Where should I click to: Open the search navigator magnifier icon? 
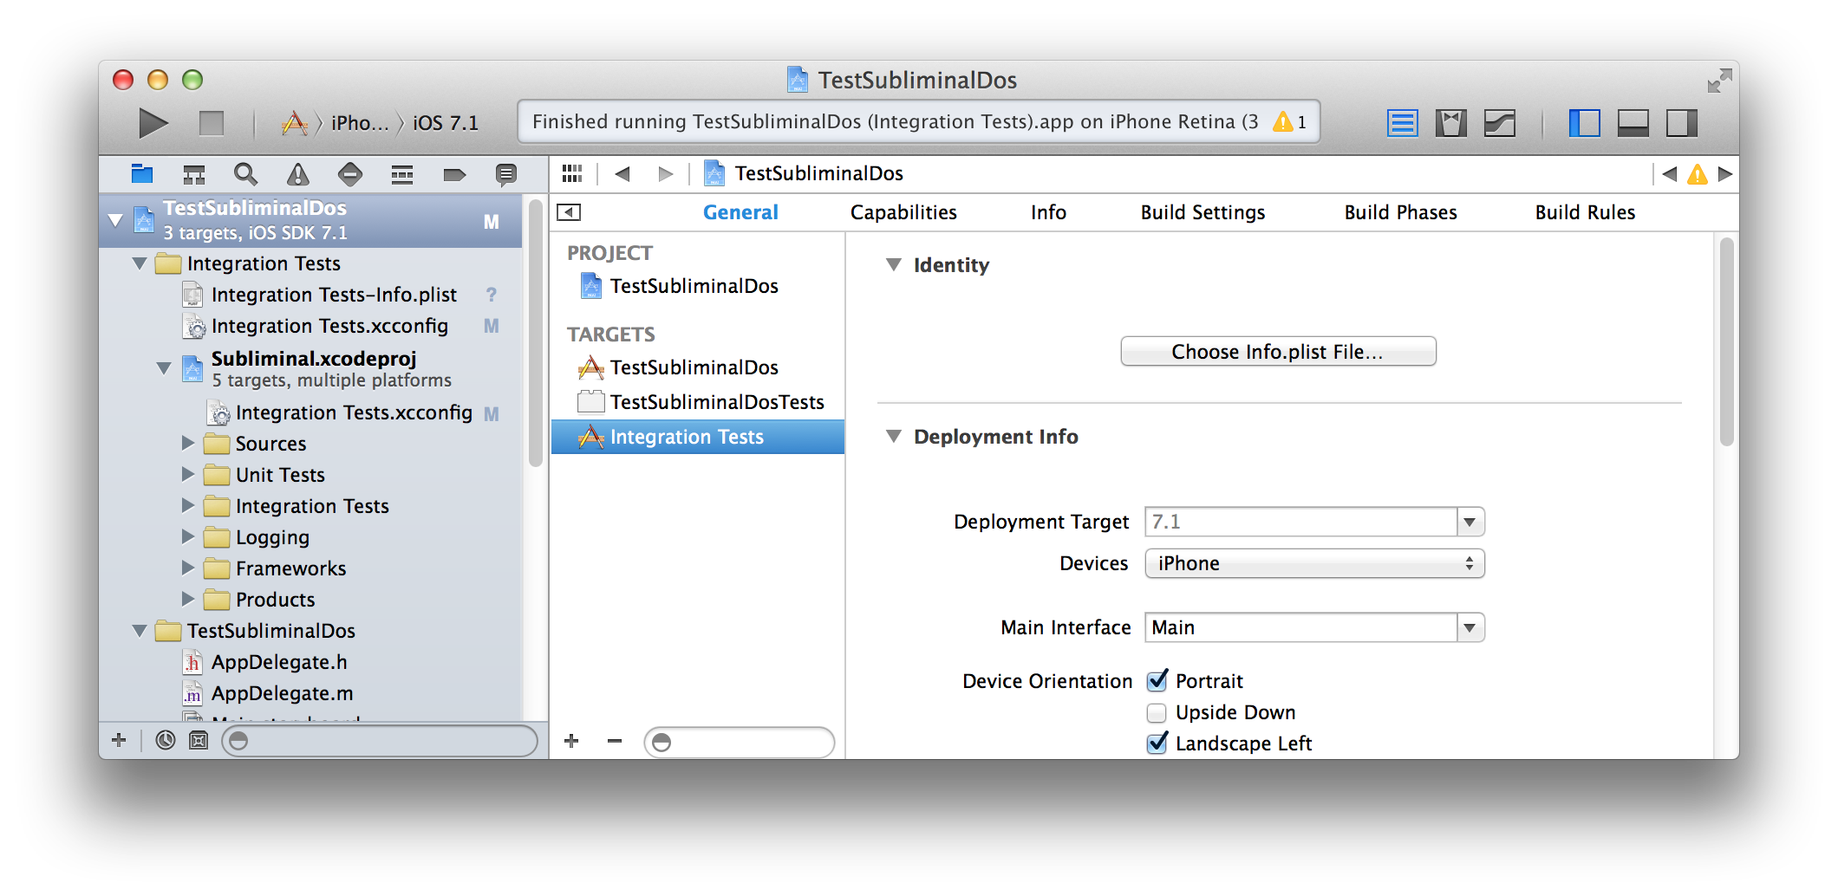pyautogui.click(x=245, y=175)
